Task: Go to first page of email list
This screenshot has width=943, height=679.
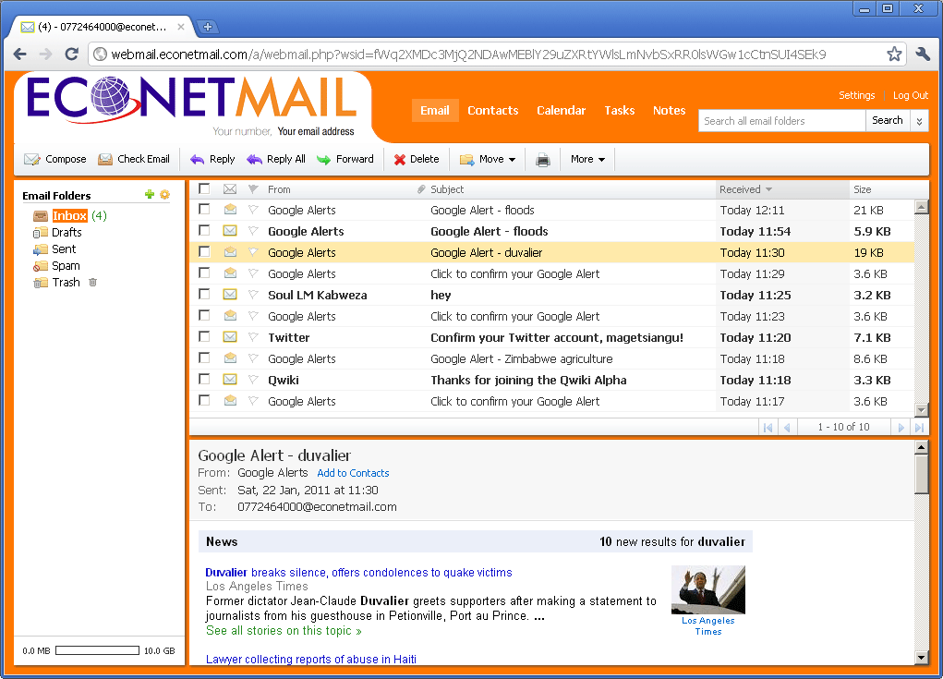Action: (x=768, y=427)
